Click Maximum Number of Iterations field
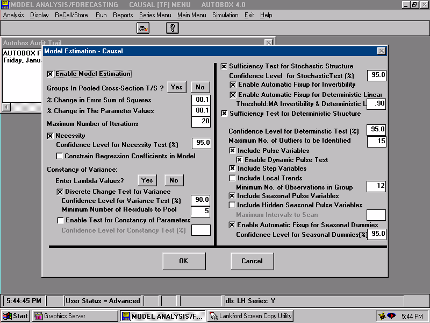The height and width of the screenshot is (323, 430). pos(201,122)
